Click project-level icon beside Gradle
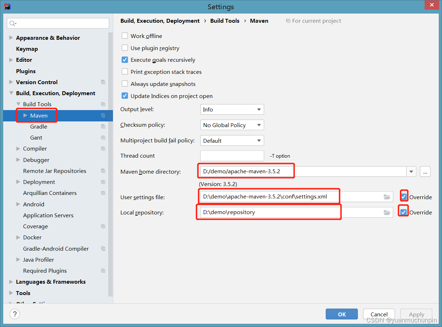442x327 pixels. pos(103,126)
